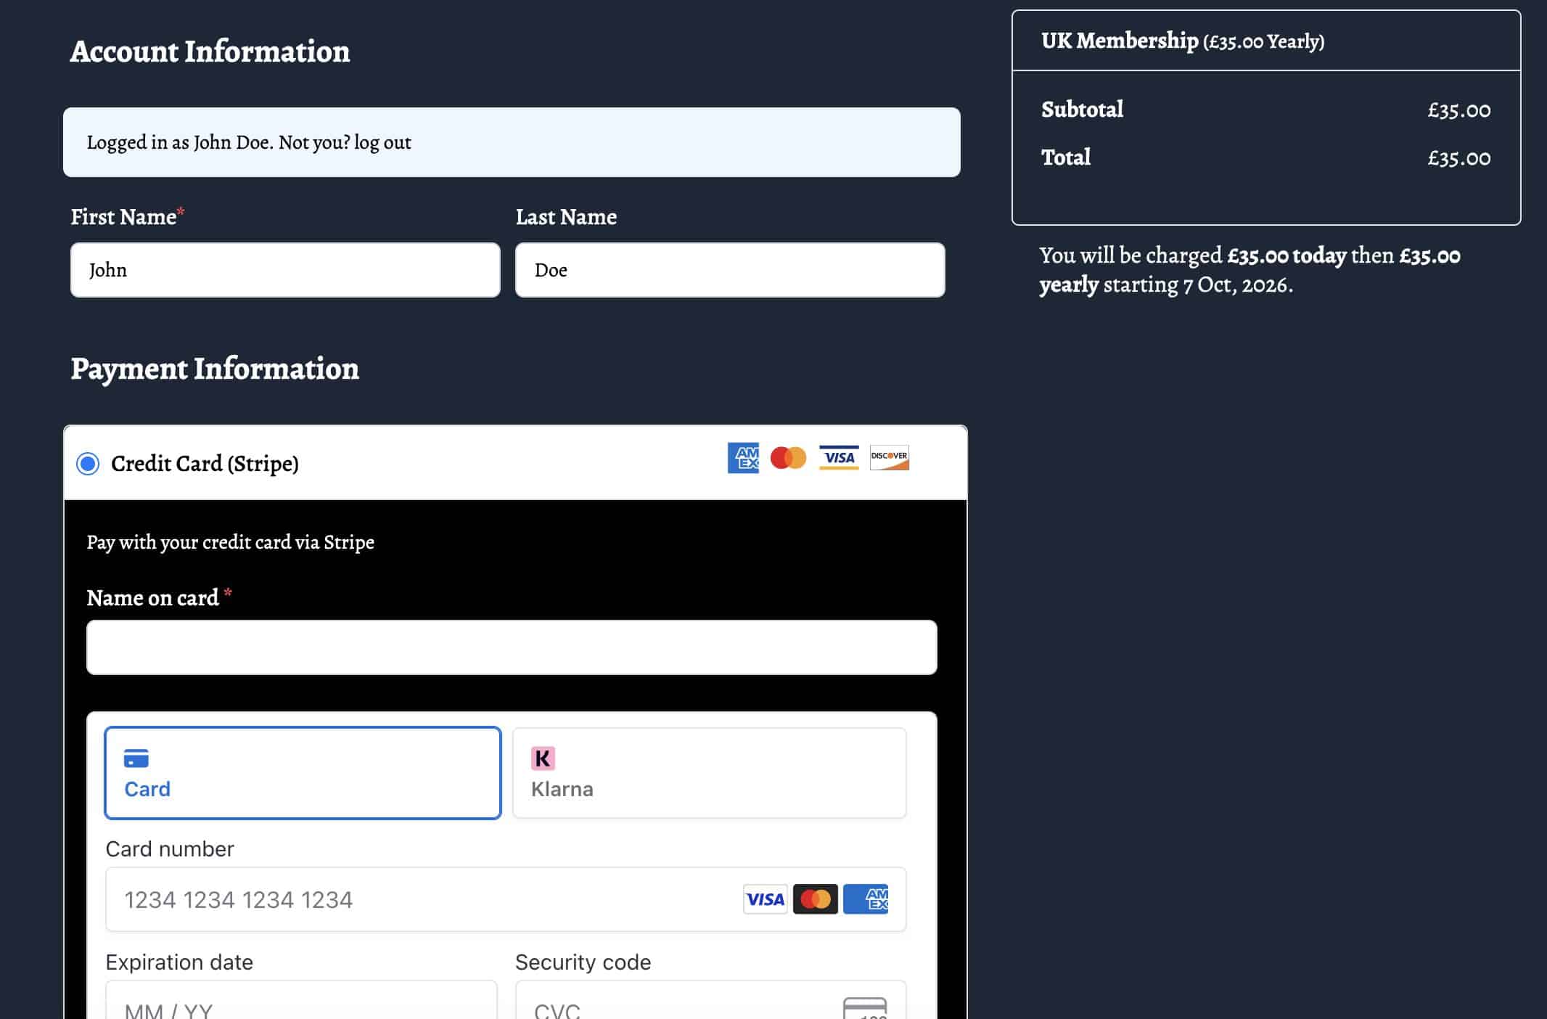The width and height of the screenshot is (1547, 1019).
Task: Click the Visa logo in Stripe header
Action: [839, 458]
